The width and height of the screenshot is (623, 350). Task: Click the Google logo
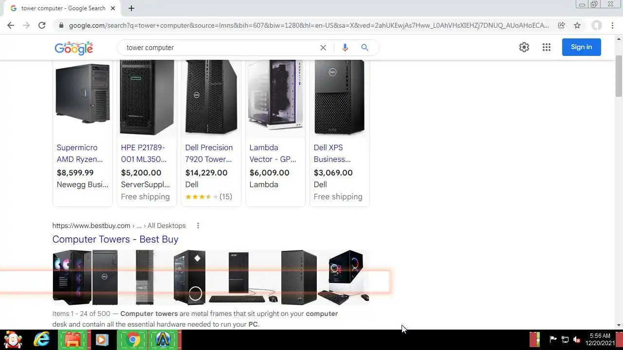73,48
